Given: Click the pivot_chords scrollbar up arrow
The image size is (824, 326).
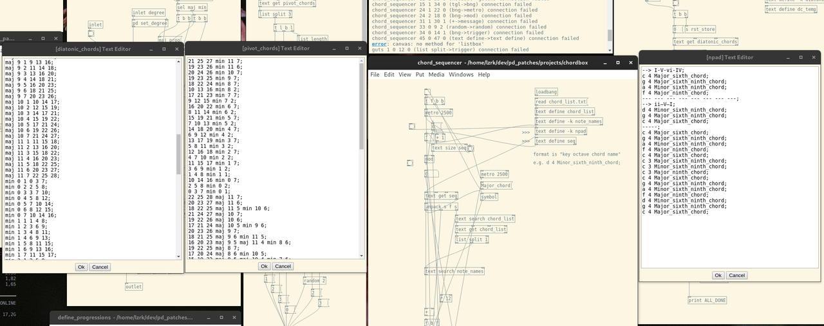Looking at the screenshot, I should (x=362, y=61).
